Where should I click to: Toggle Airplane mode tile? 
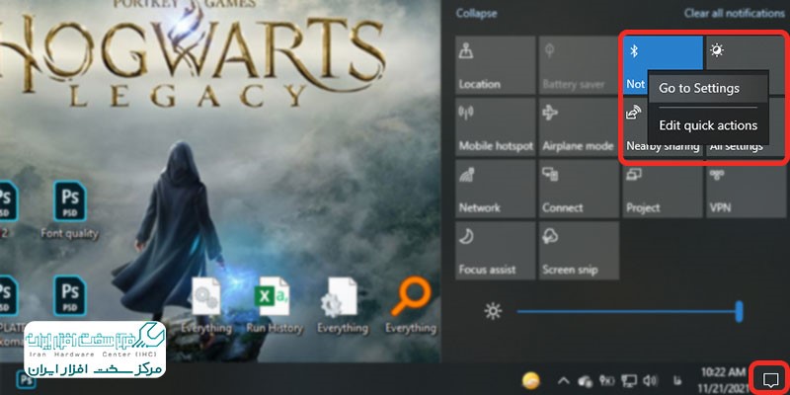[x=579, y=127]
